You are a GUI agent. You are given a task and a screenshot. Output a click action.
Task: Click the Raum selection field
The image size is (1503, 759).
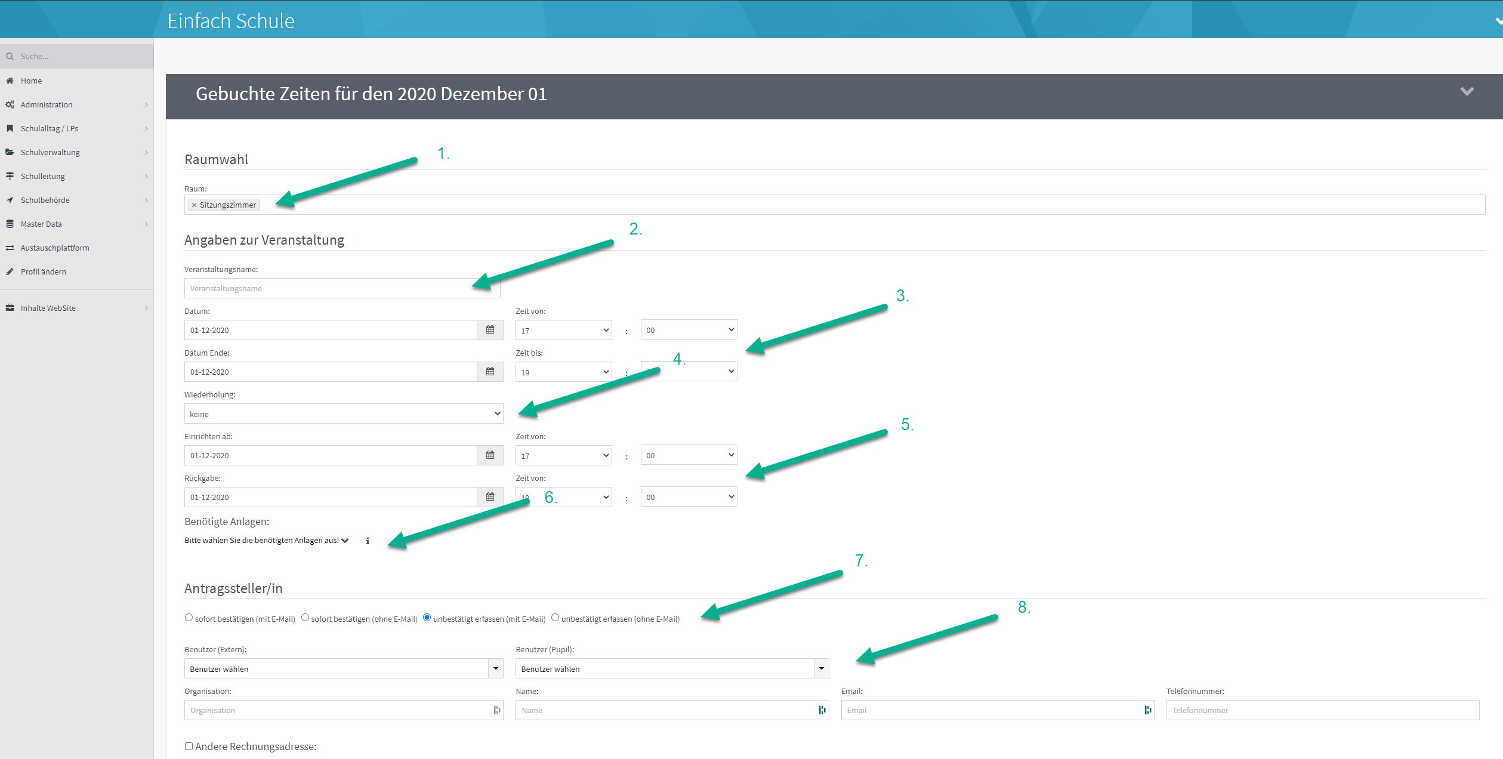pyautogui.click(x=835, y=205)
